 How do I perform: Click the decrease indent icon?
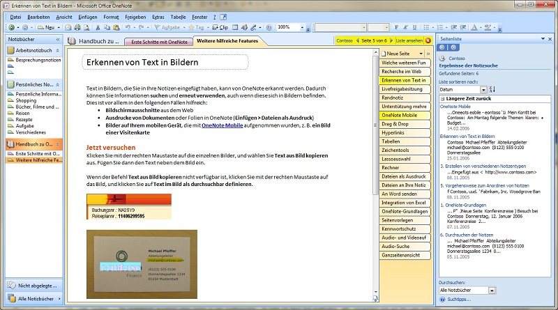coord(454,27)
